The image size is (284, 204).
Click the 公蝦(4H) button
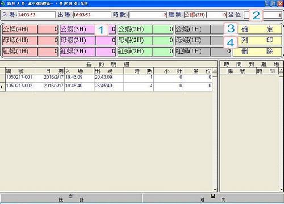pos(20,29)
